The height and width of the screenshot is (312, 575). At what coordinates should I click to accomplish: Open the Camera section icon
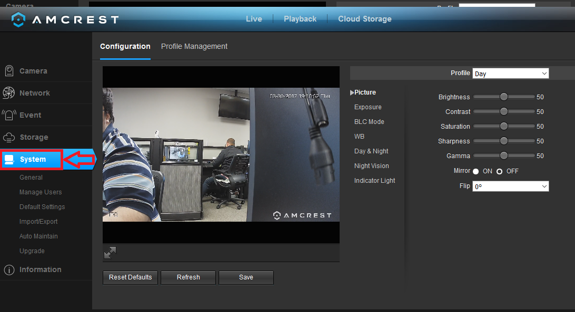click(9, 71)
